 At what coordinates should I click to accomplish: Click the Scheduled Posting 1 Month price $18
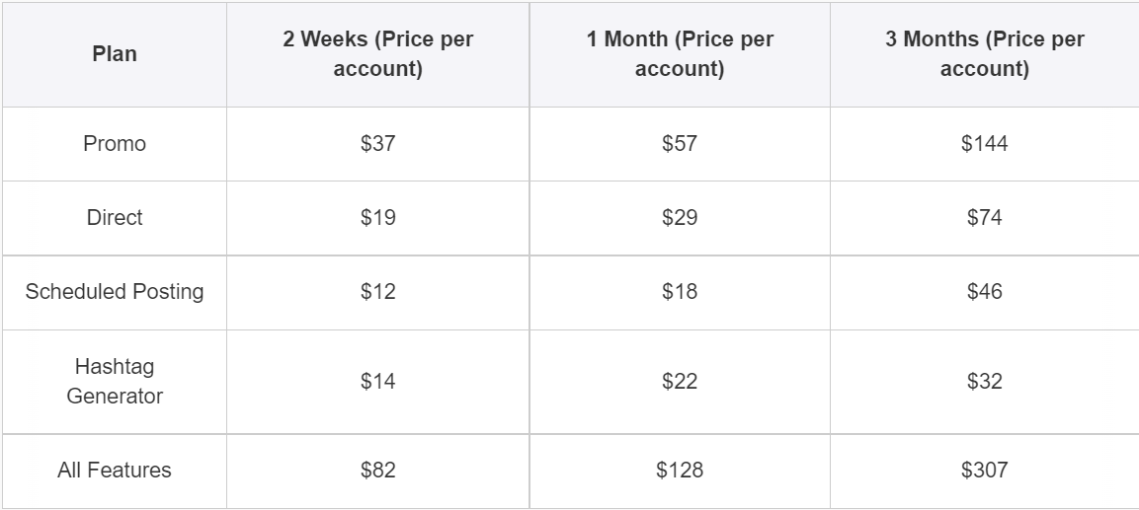680,292
